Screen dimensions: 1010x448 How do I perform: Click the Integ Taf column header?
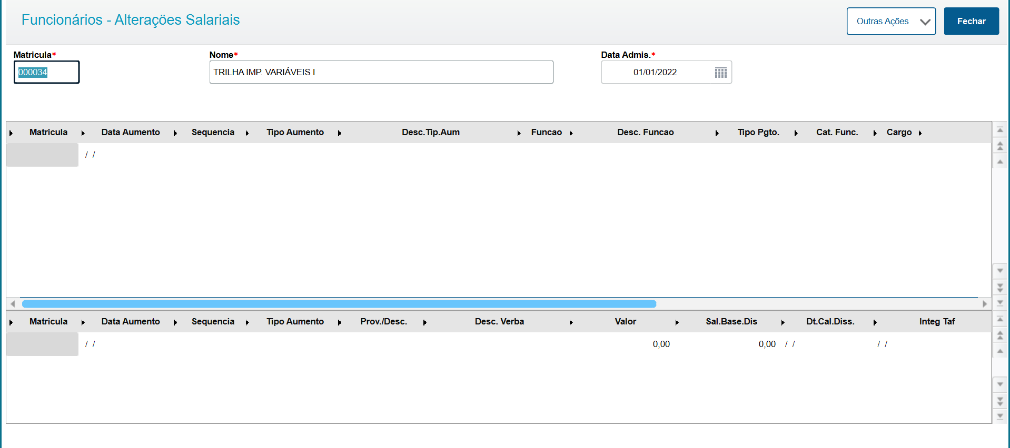click(937, 322)
